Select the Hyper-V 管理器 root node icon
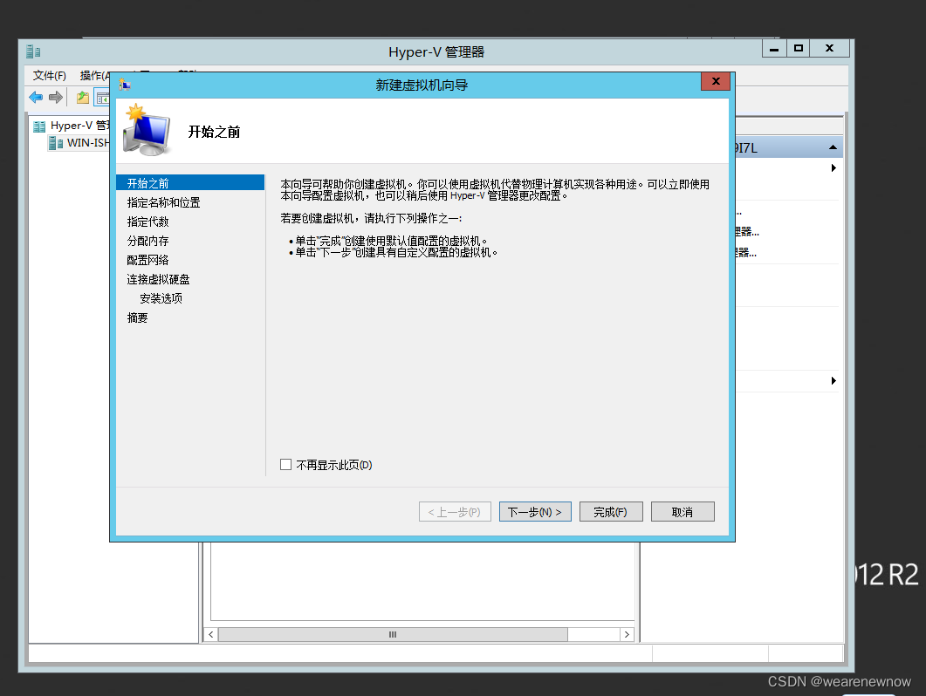This screenshot has width=926, height=696. pyautogui.click(x=39, y=125)
